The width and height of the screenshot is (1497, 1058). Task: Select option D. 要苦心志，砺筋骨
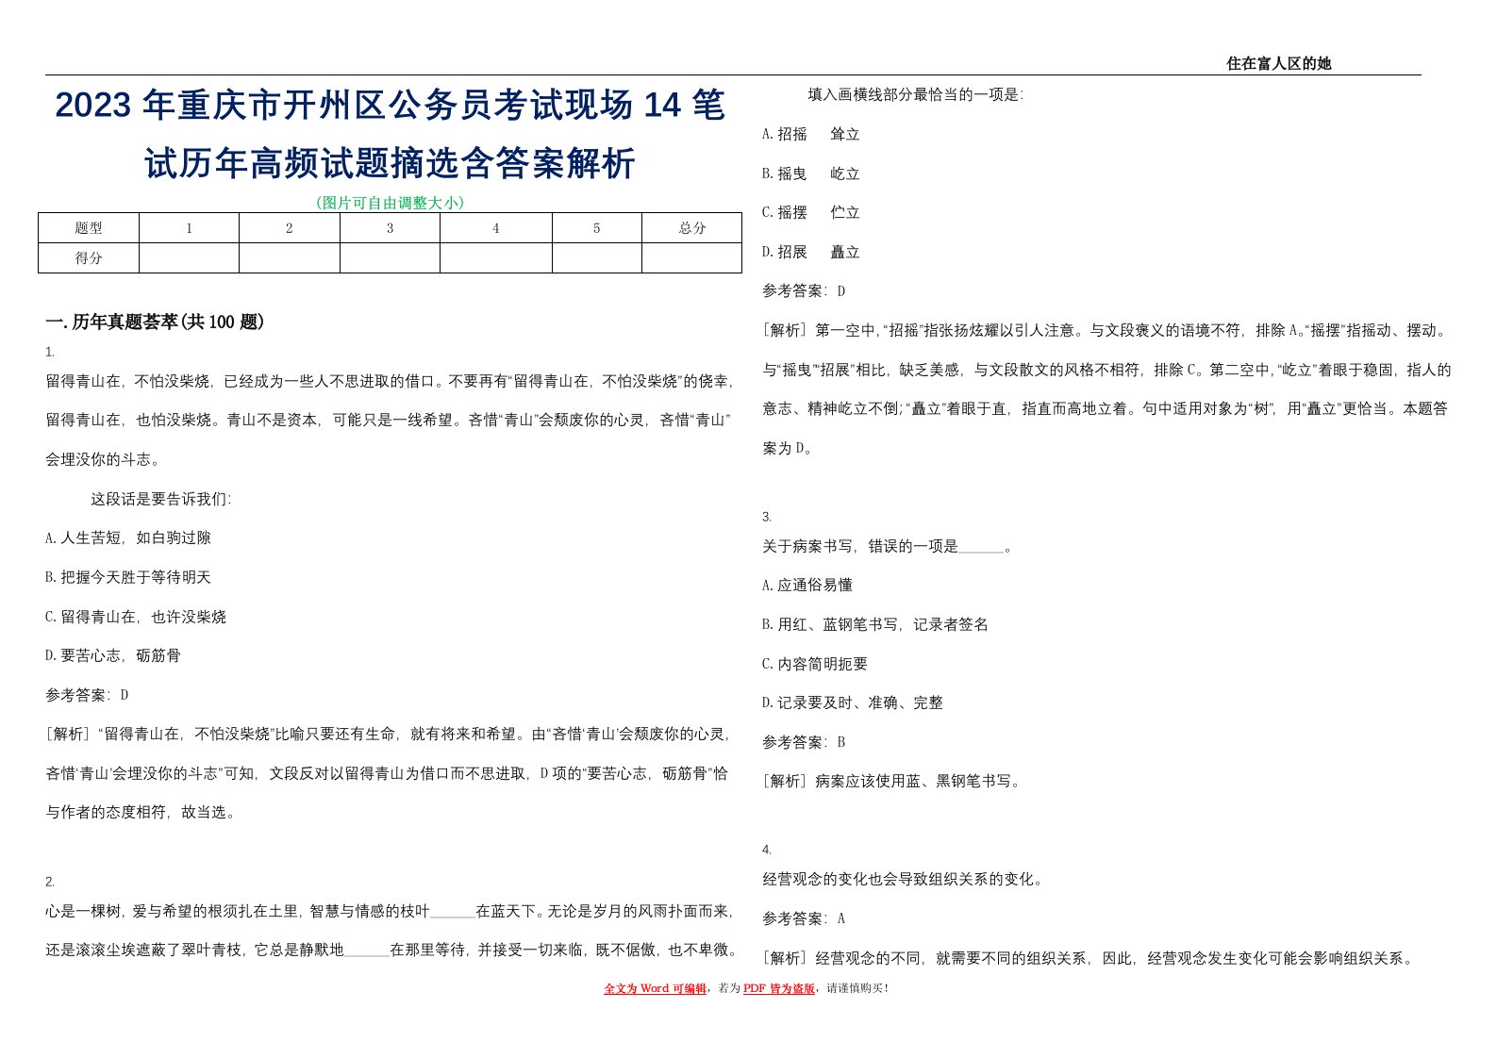tap(113, 655)
